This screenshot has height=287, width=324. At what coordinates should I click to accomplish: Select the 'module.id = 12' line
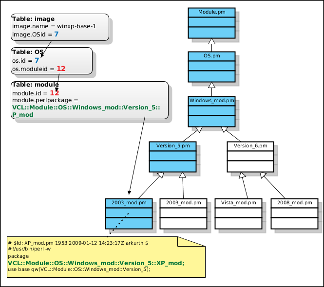(x=36, y=93)
